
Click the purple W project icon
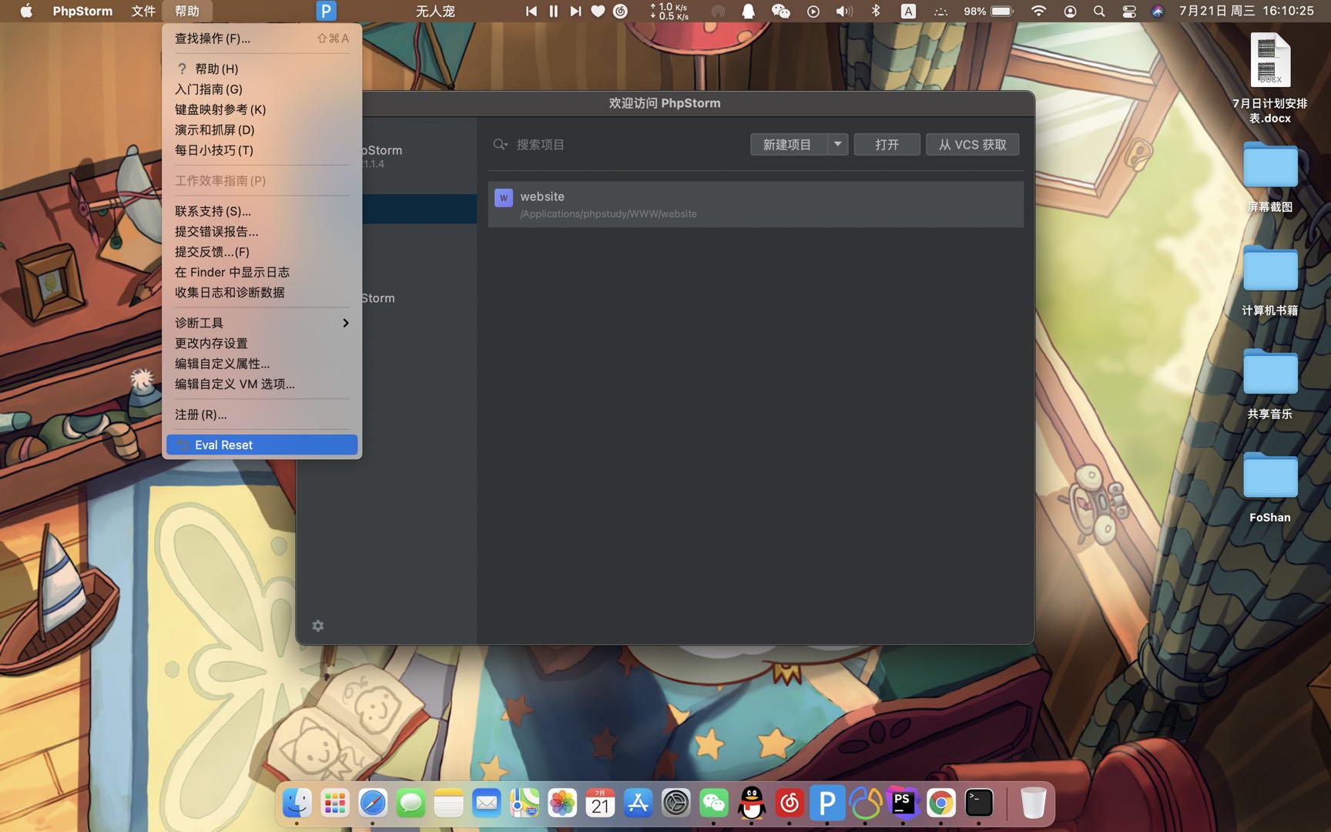pyautogui.click(x=504, y=198)
